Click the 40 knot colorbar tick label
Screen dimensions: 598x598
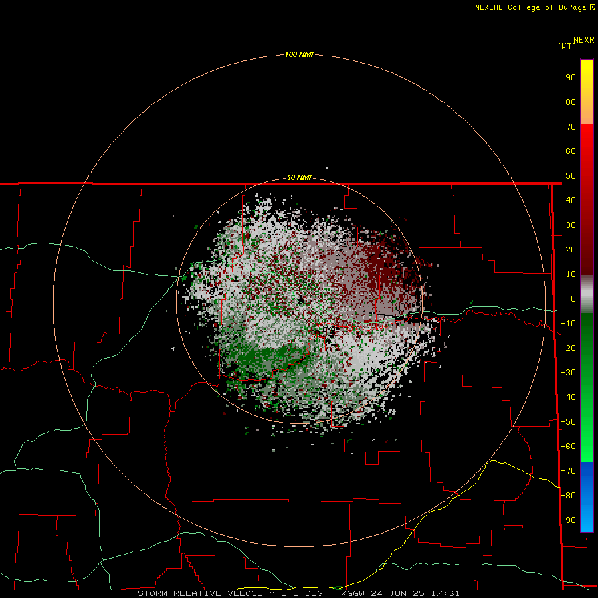571,200
